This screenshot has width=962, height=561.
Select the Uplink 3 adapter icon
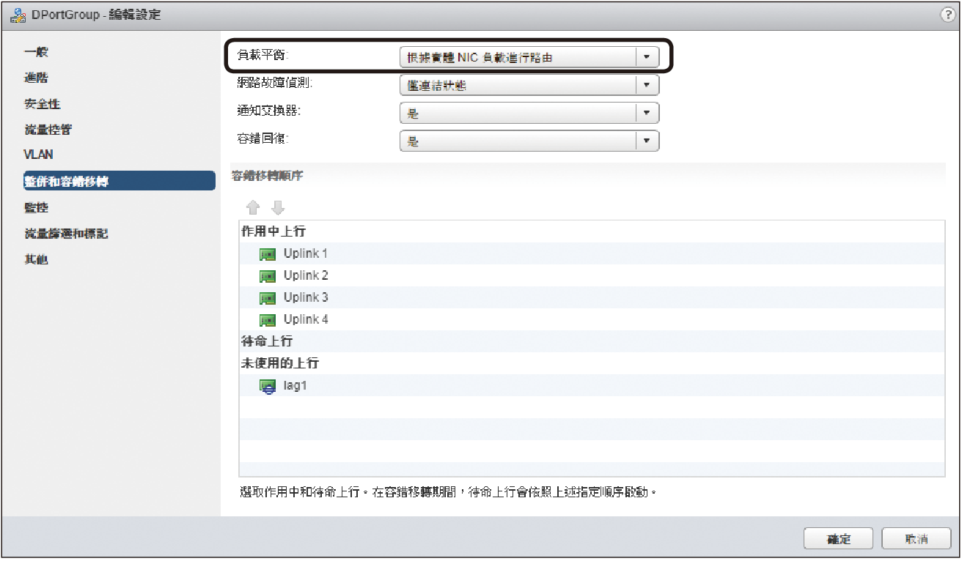[x=268, y=299]
